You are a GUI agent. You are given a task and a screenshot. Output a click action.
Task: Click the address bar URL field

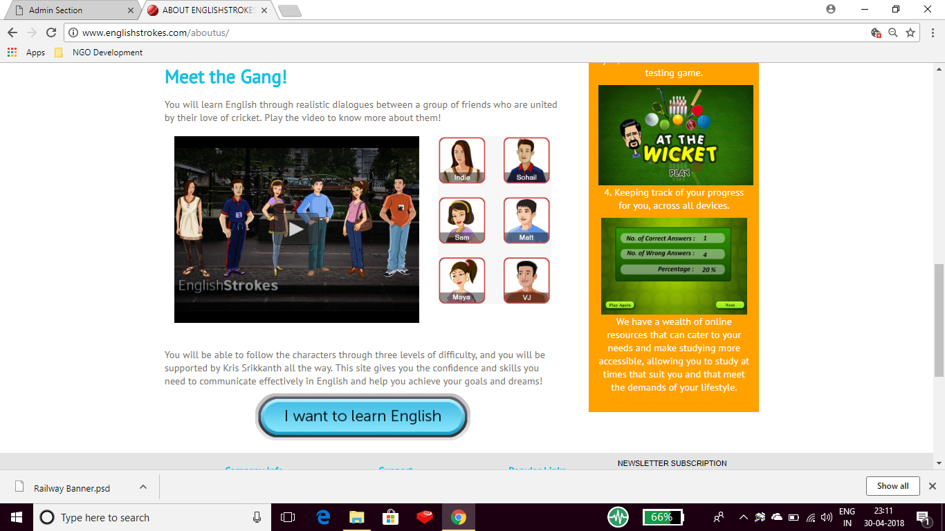click(415, 32)
